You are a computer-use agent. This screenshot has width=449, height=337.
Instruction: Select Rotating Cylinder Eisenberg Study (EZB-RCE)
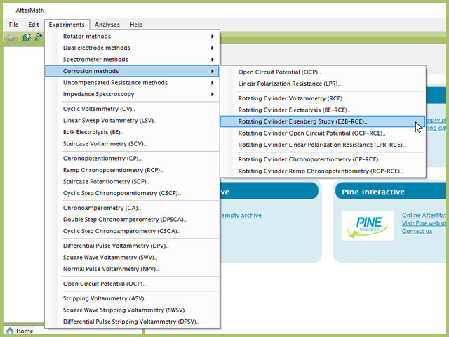(323, 121)
